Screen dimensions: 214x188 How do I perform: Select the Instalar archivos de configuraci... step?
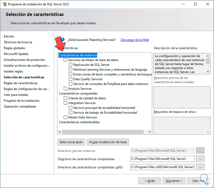27,66
